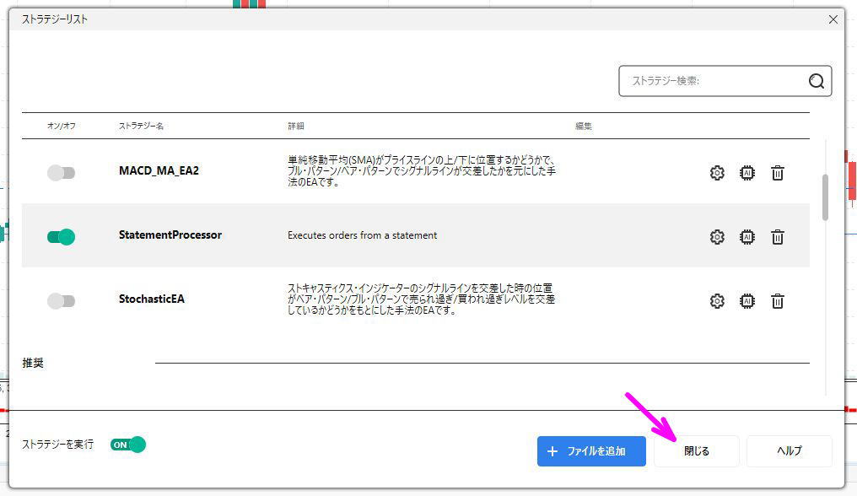
Task: Open settings for MACD_MA_EA2 strategy
Action: pyautogui.click(x=717, y=172)
